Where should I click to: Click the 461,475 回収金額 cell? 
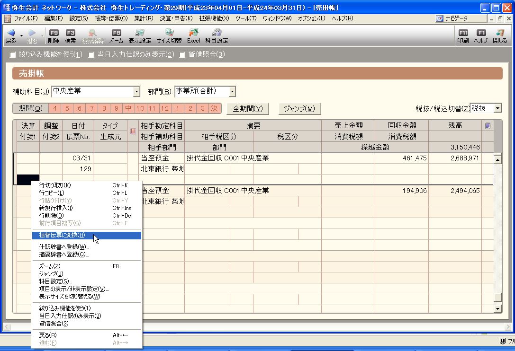click(402, 158)
